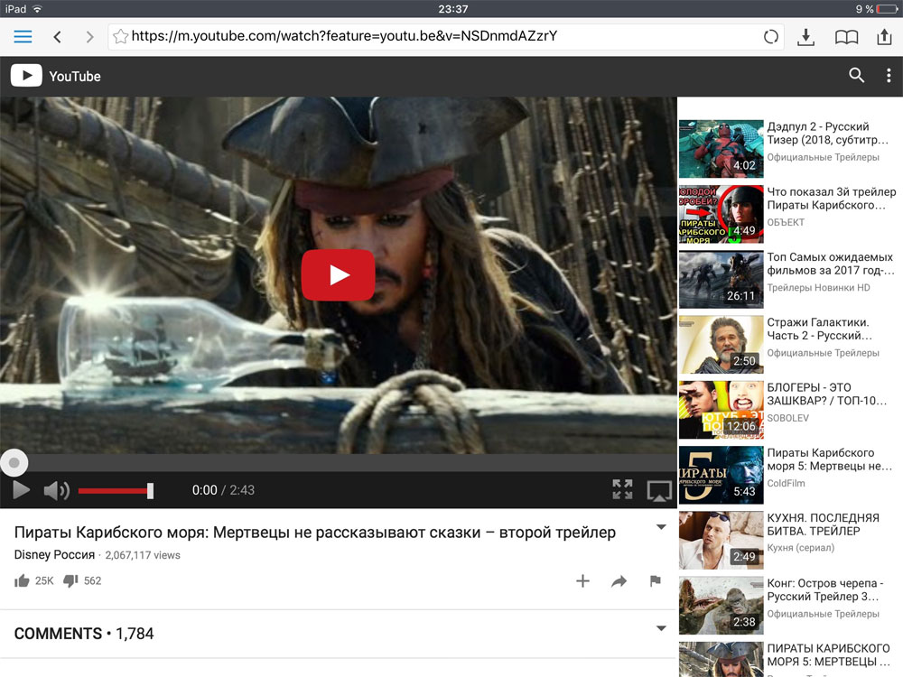Expand the COMMENTS section arrow

pos(661,628)
